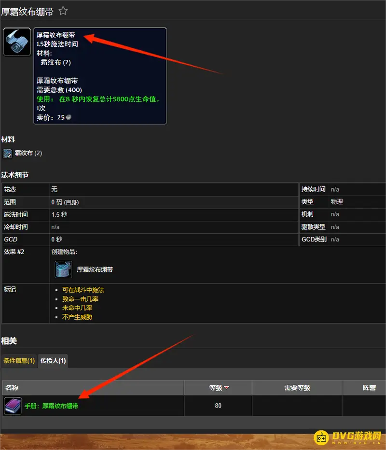Click the 材料 section heading
386x450 pixels.
pyautogui.click(x=8, y=140)
